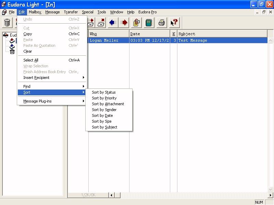
Task: Minimize the inner In mailbox window
Action: coord(257,12)
